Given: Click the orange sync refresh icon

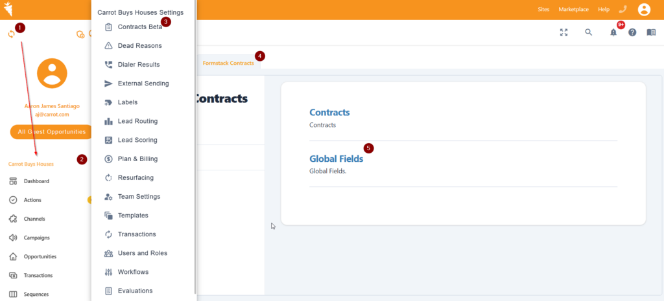Looking at the screenshot, I should [x=12, y=34].
